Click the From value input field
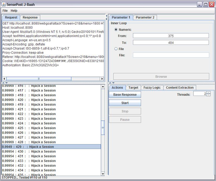The width and height of the screenshot is (216, 181). click(x=171, y=36)
